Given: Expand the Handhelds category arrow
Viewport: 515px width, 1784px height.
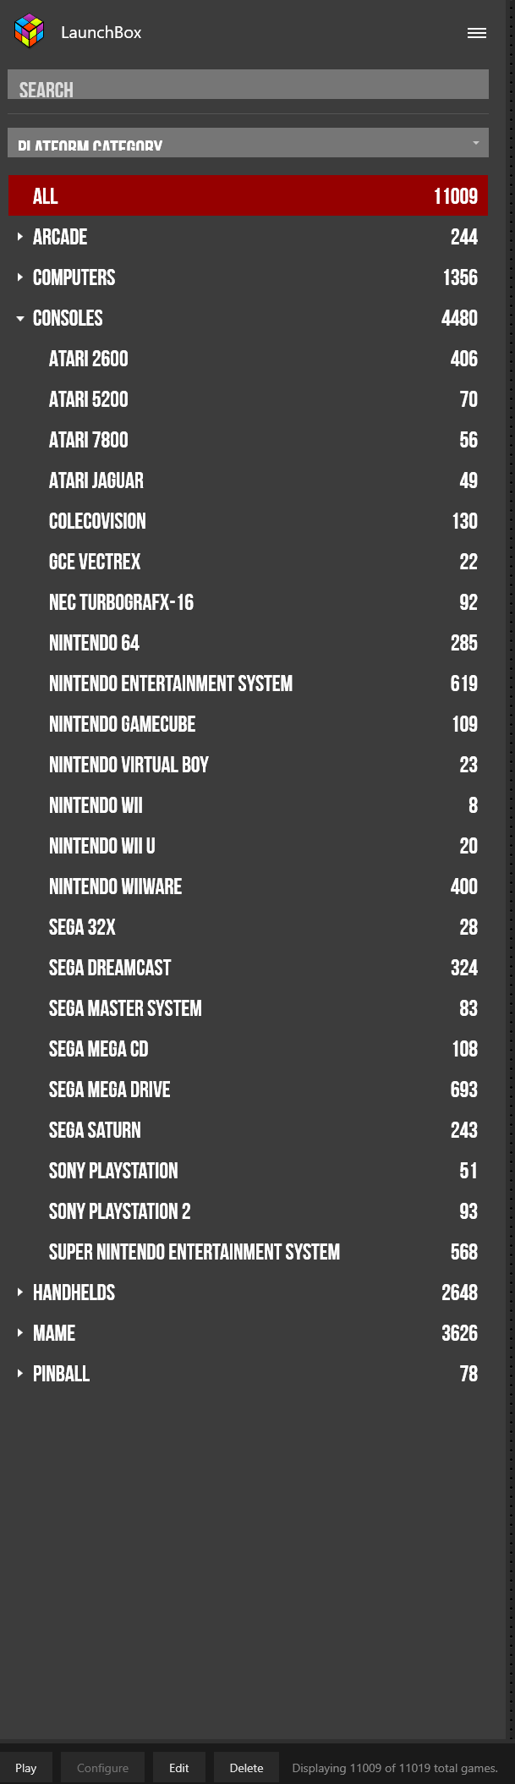Looking at the screenshot, I should [x=19, y=1293].
